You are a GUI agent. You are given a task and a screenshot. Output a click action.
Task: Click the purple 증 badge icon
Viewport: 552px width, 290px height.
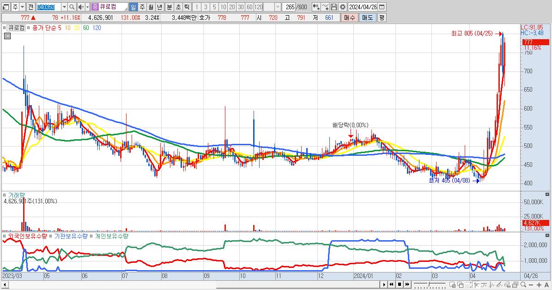tap(95, 7)
